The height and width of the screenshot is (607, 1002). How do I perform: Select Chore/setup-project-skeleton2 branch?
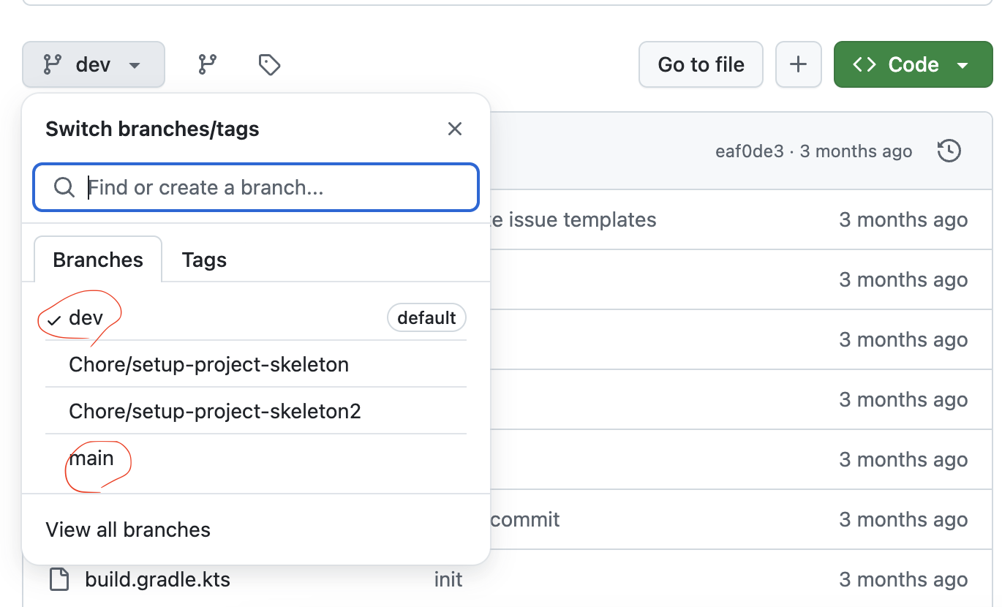point(215,411)
